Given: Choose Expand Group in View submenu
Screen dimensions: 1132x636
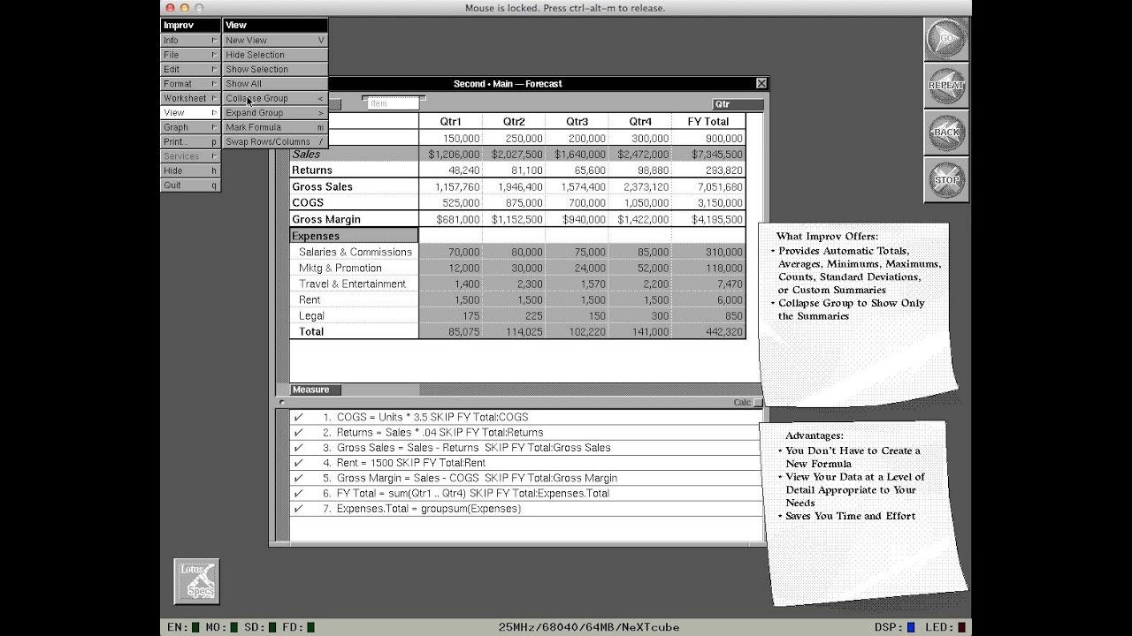Looking at the screenshot, I should 275,112.
